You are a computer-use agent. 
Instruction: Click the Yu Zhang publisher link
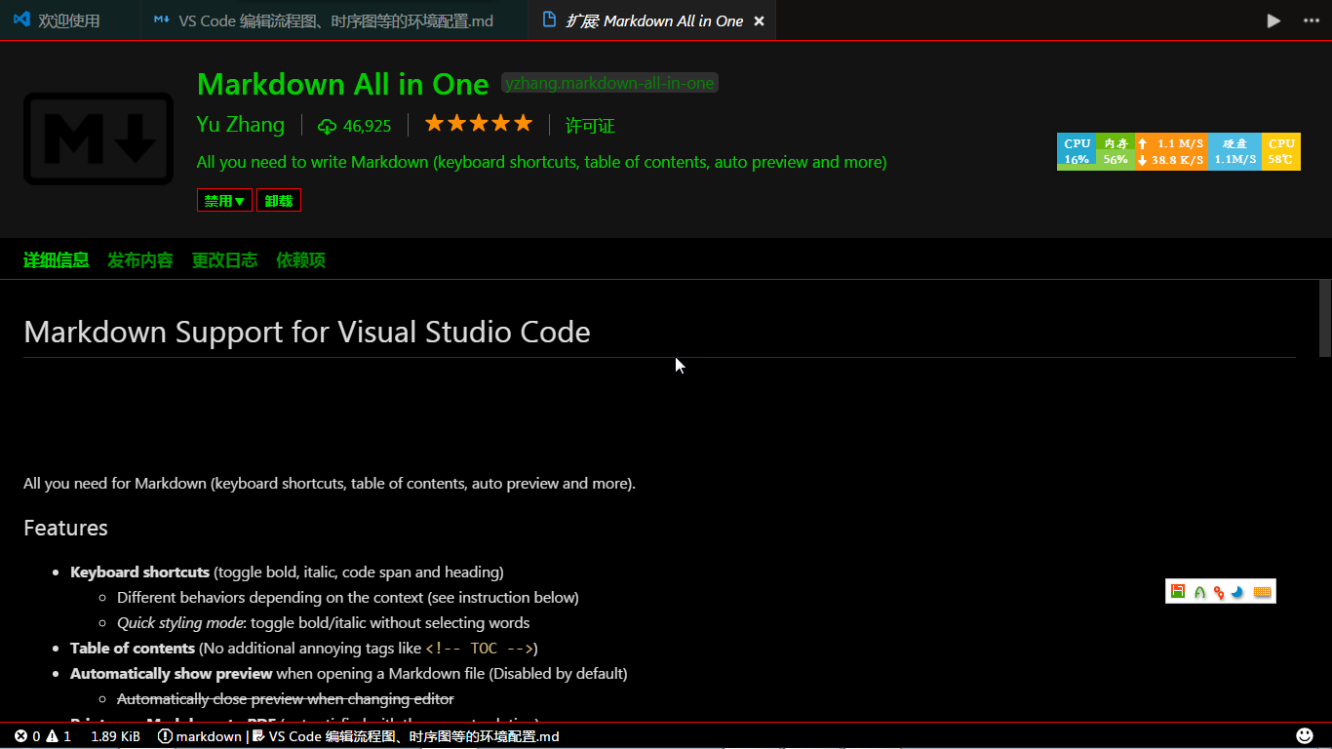(241, 125)
